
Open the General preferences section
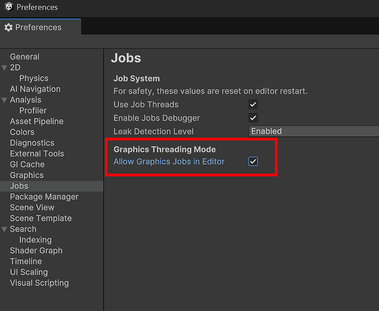tap(24, 57)
